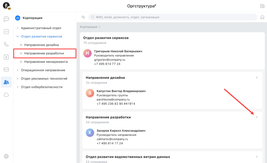Click the organization building icon top right

click(262, 6)
